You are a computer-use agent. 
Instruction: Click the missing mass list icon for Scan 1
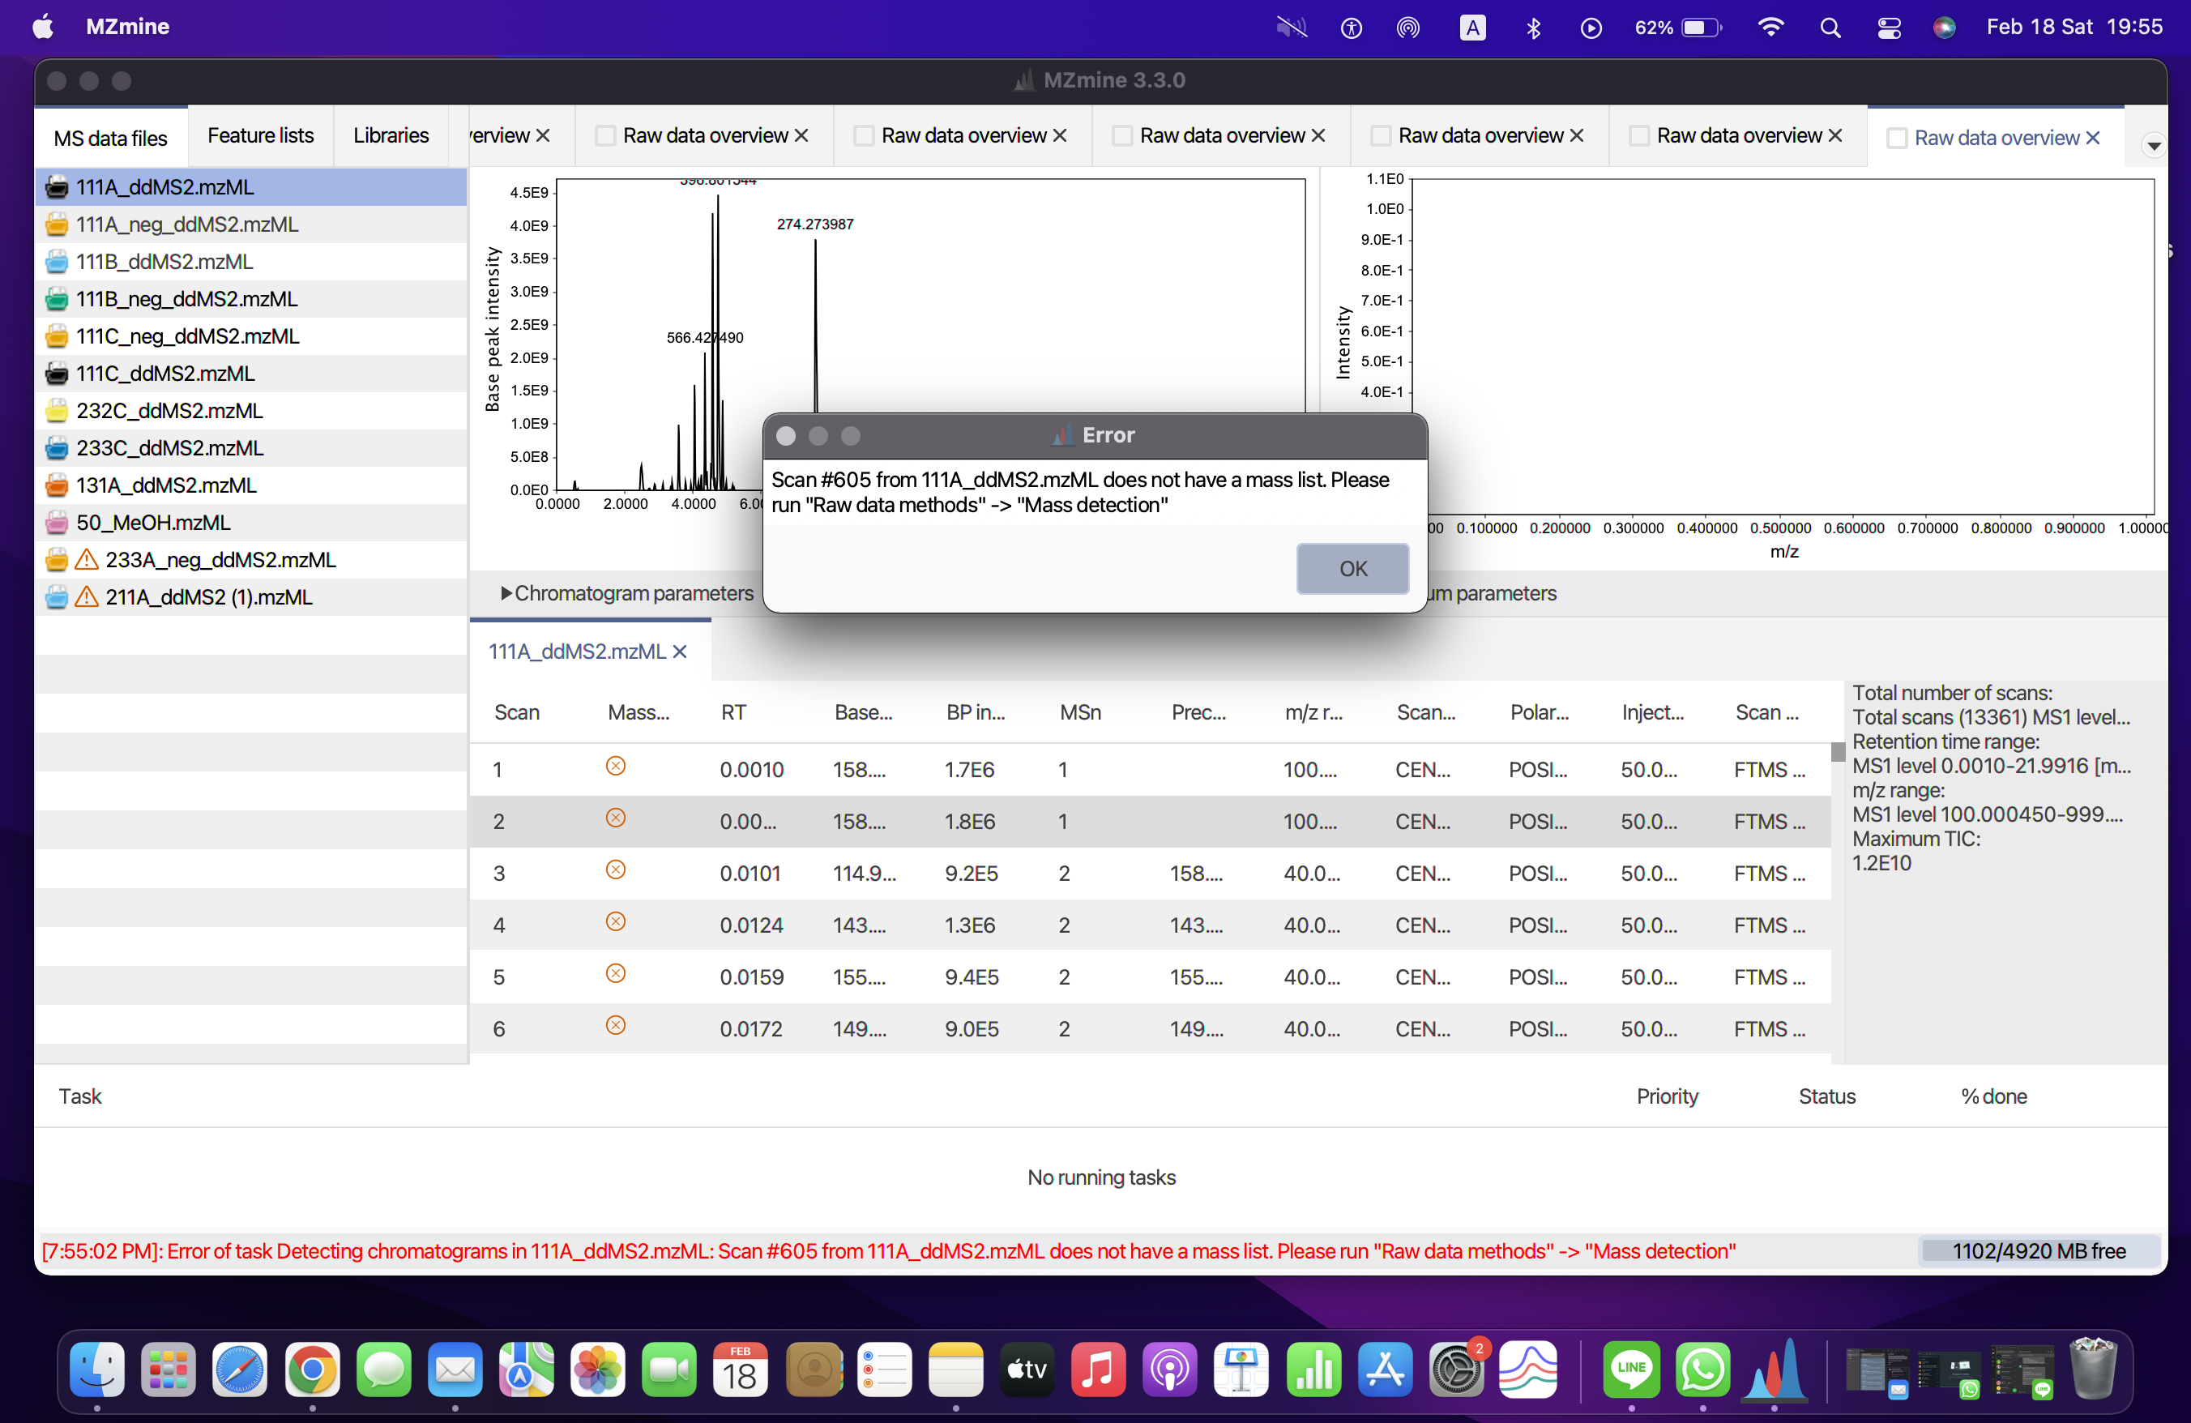(616, 766)
